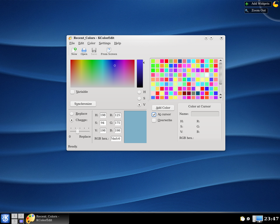Uncheck the At cursor checkbox
The height and width of the screenshot is (224, 280).
(154, 114)
